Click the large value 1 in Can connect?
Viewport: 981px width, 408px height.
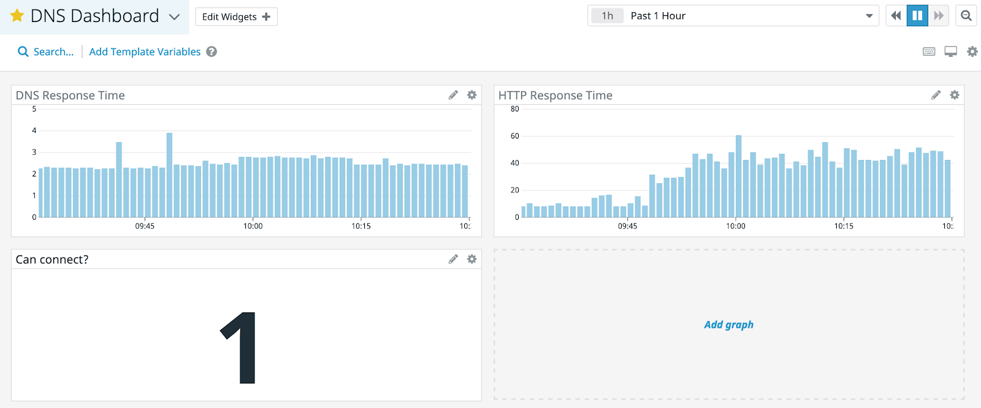click(x=239, y=347)
